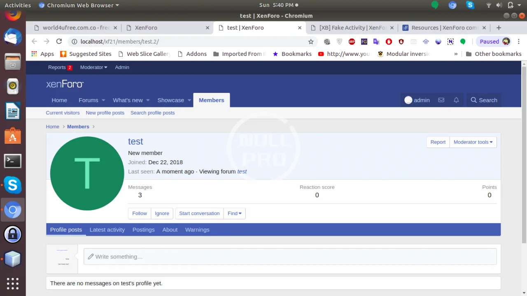Open the Warnings tab

[x=197, y=230]
